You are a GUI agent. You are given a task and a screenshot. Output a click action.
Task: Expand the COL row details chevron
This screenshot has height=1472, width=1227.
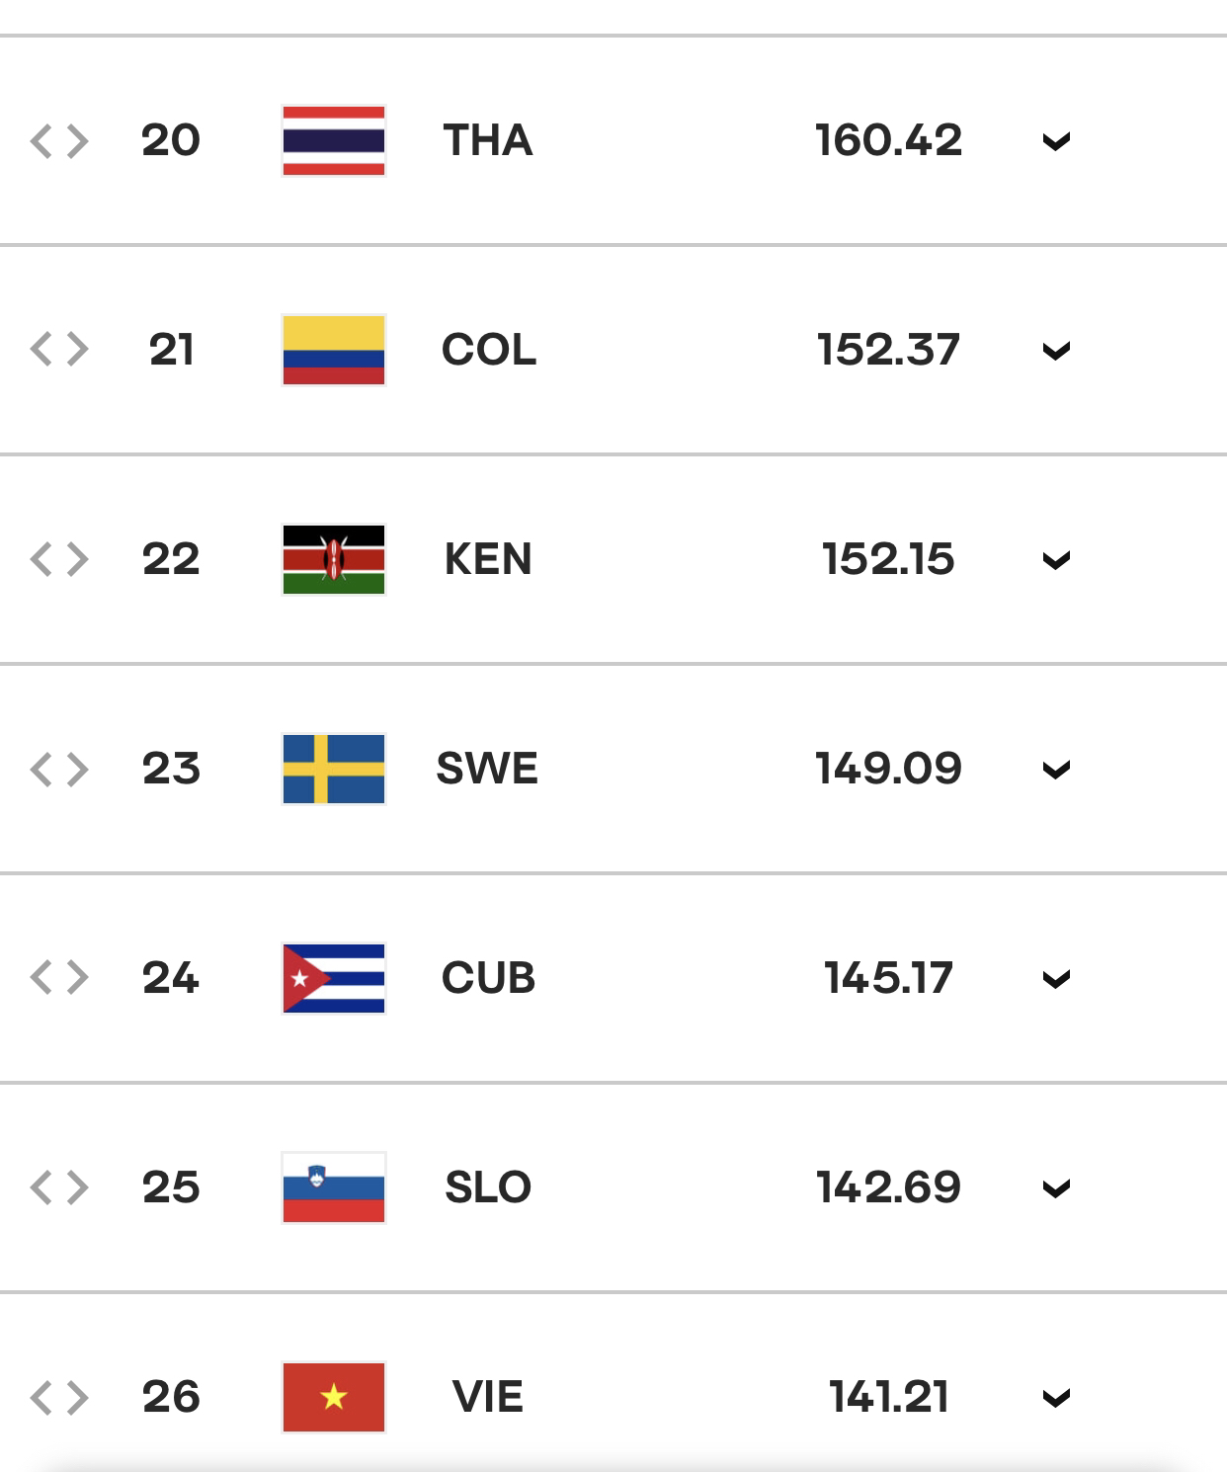coord(1056,352)
